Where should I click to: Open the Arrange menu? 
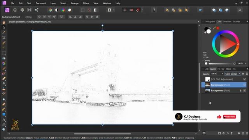(75, 3)
